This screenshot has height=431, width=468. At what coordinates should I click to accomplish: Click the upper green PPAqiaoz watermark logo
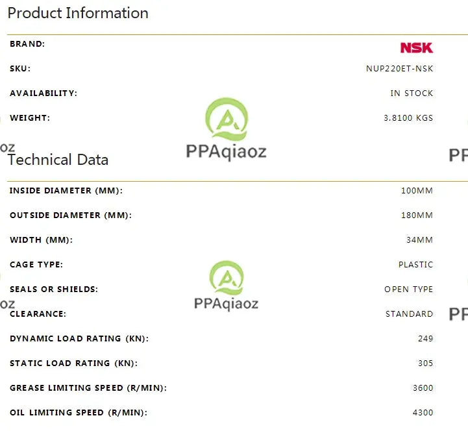(227, 119)
